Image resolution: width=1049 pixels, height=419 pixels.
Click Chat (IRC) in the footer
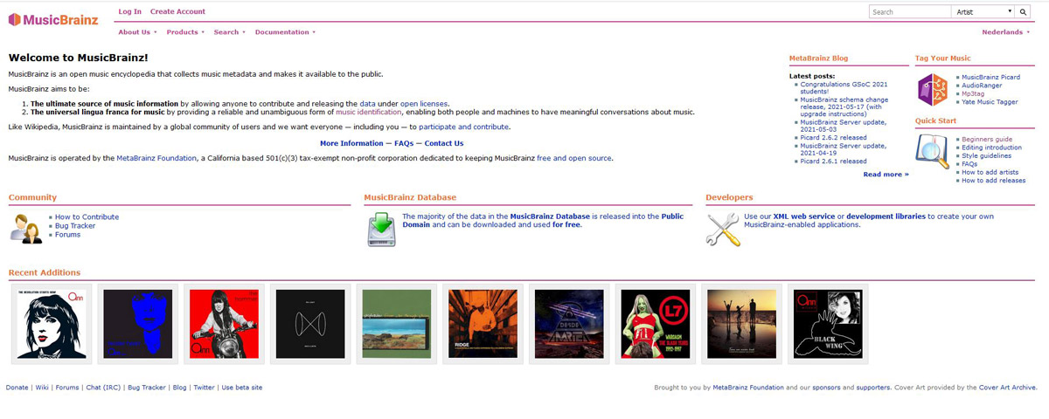(102, 388)
